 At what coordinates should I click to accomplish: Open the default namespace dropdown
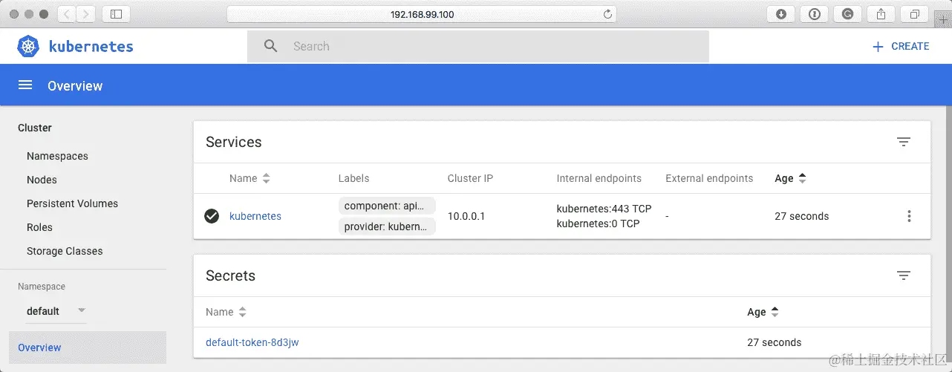56,311
